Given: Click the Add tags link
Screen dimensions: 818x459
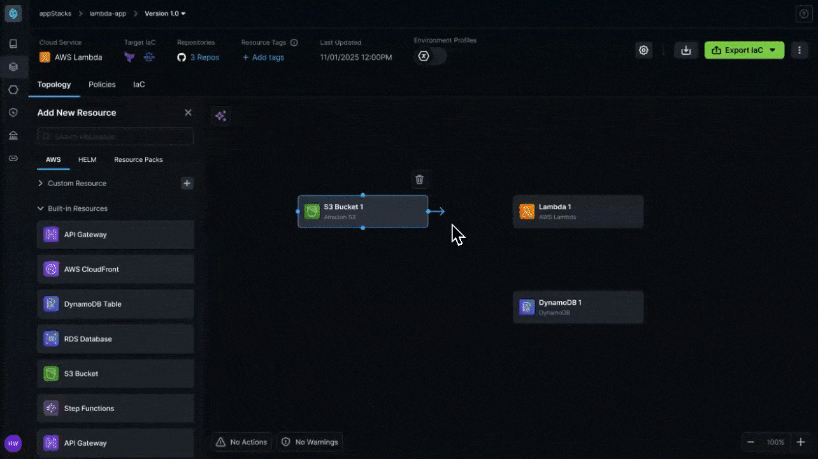Looking at the screenshot, I should (263, 57).
